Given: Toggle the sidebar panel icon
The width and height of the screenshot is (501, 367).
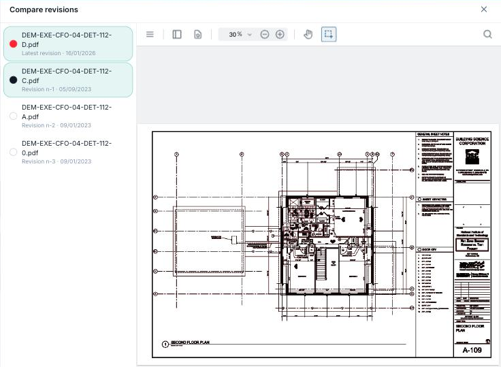Looking at the screenshot, I should point(177,34).
